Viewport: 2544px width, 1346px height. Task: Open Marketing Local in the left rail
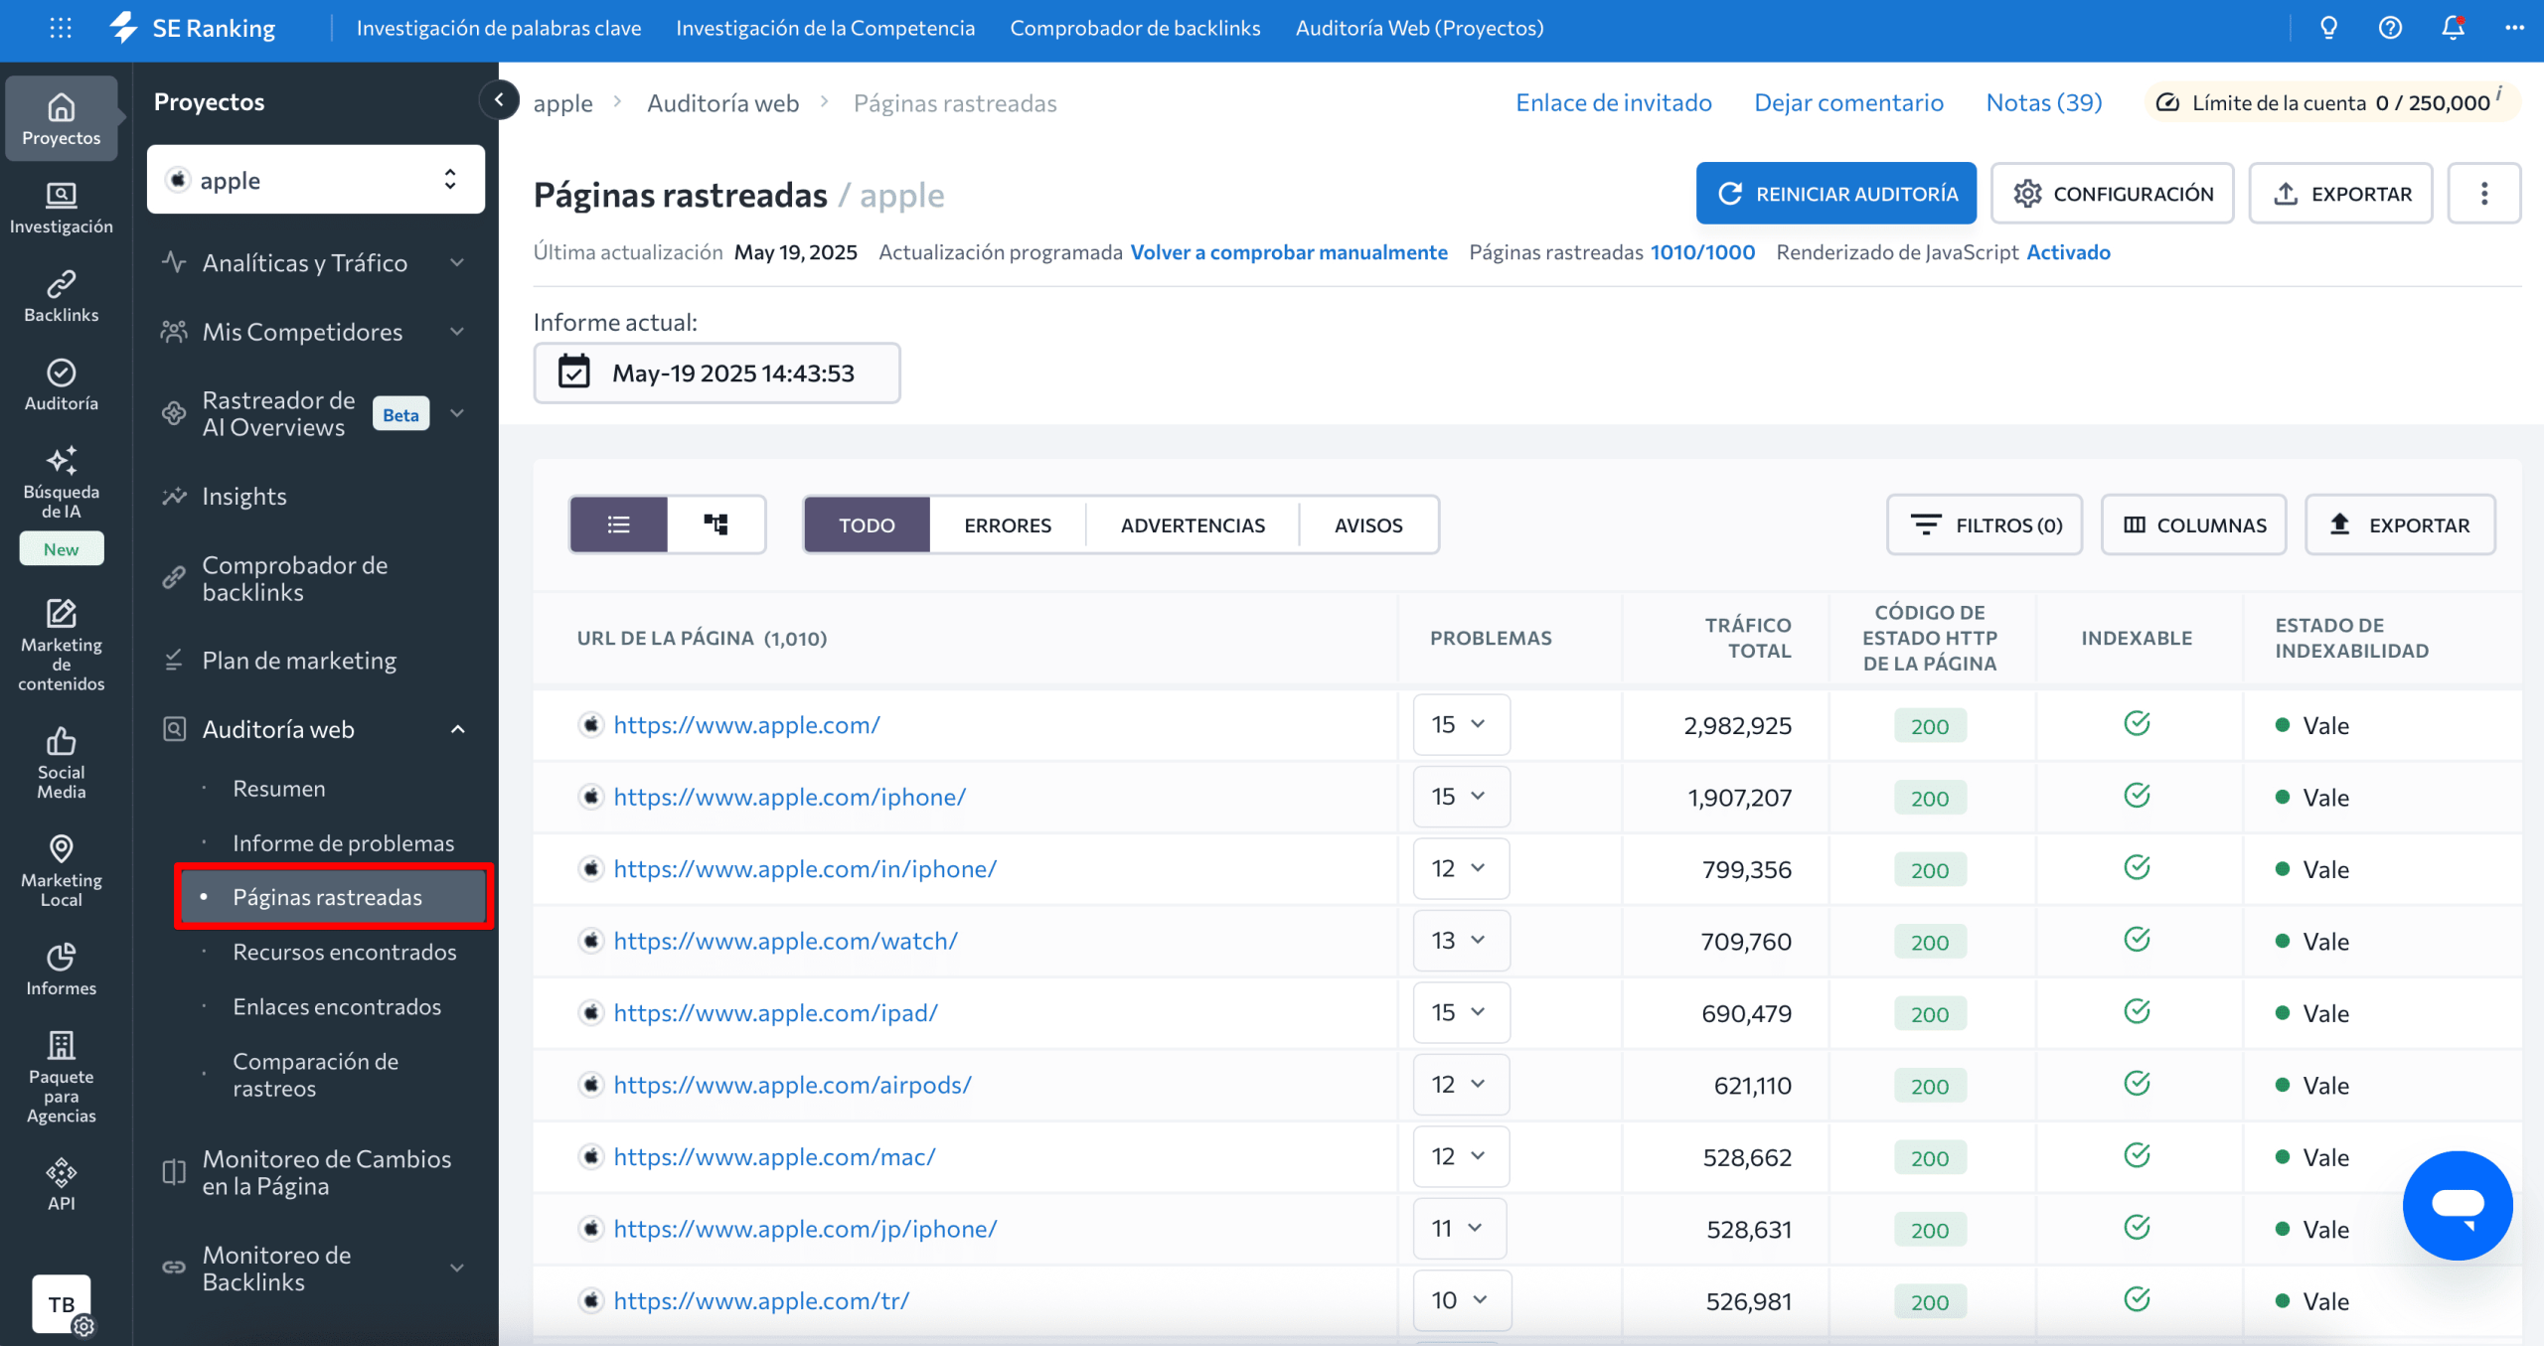point(61,870)
